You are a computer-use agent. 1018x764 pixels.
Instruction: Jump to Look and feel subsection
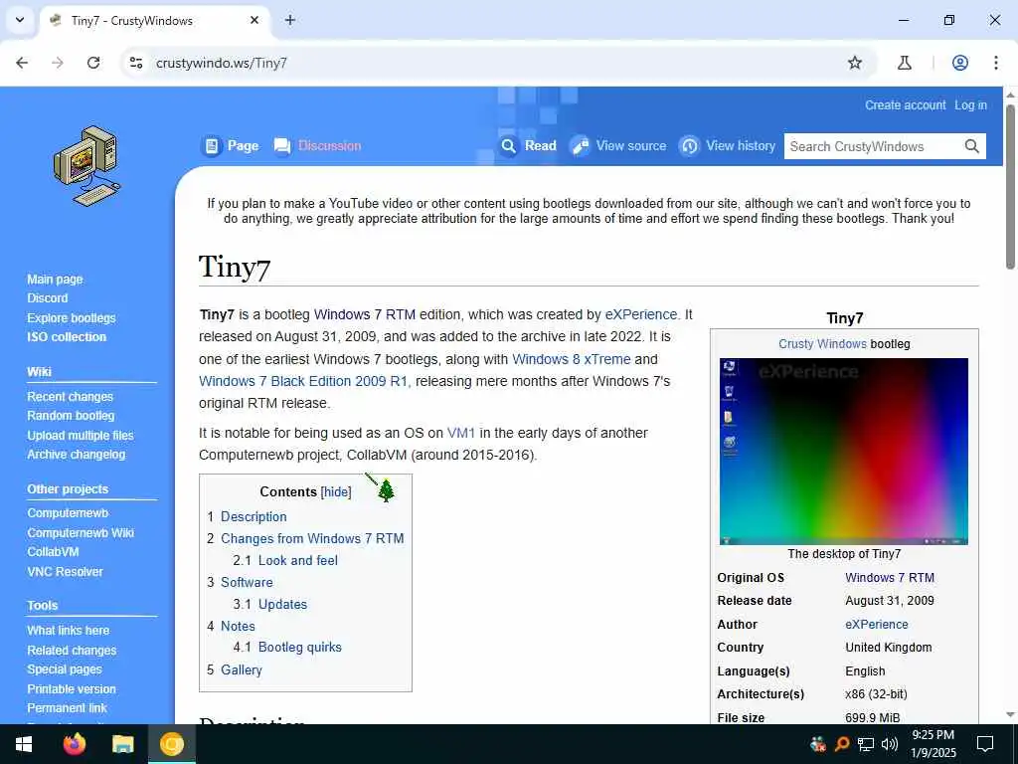click(x=298, y=560)
